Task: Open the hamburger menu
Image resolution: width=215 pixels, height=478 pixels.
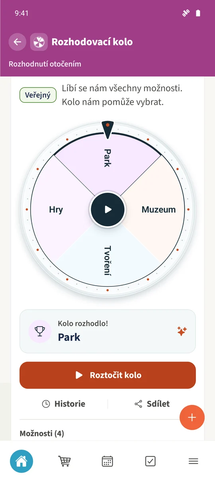Action: 193,461
